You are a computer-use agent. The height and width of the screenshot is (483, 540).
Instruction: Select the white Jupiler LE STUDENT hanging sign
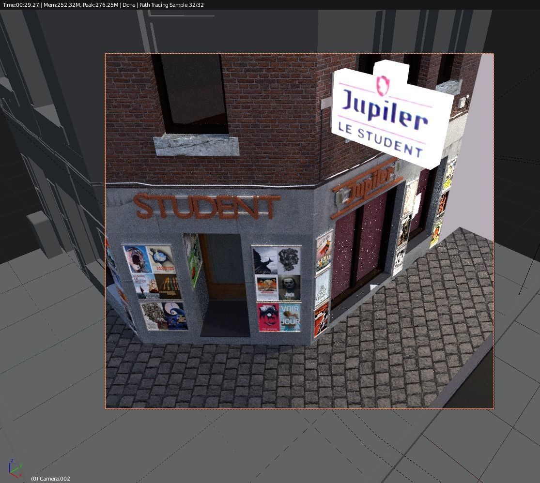(x=392, y=114)
